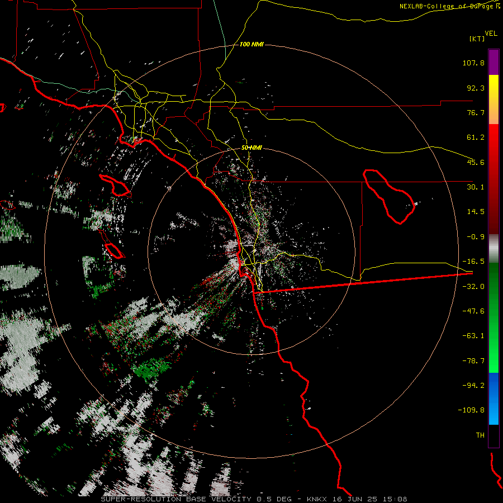
Task: Click the 45.6 velocity scale value
Action: tap(476, 162)
